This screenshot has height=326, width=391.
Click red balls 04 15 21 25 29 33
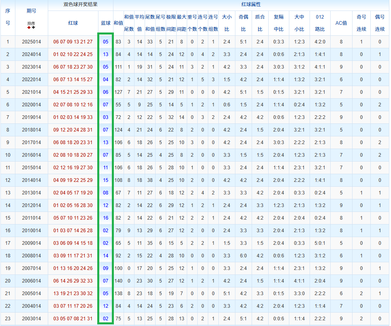tap(73, 92)
